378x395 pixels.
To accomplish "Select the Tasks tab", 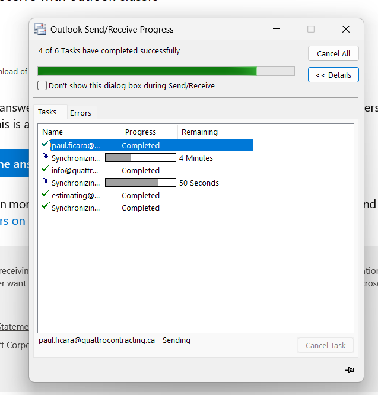I will click(47, 112).
